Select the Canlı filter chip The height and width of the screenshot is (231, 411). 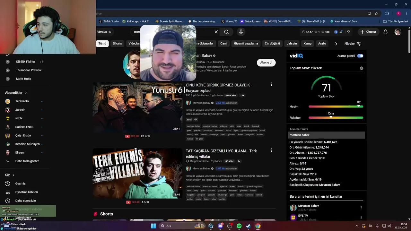coord(224,43)
